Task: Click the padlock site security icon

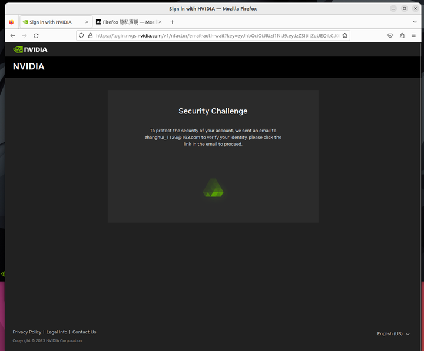Action: click(x=90, y=36)
